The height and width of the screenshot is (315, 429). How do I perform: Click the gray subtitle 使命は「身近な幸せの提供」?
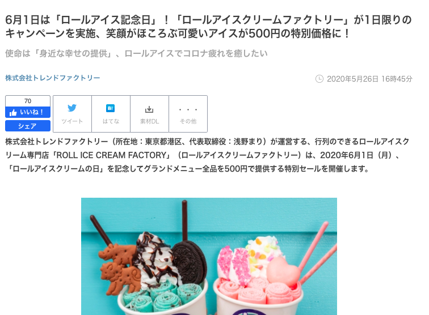(x=136, y=54)
